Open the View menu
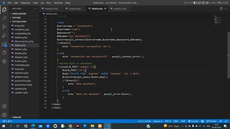The image size is (230, 129). pyautogui.click(x=36, y=3)
